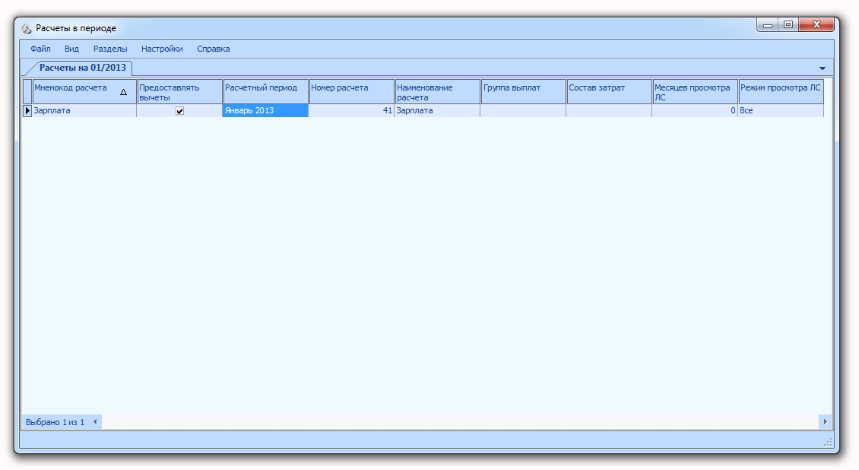Click the empty Состав затрат cell for Зарплата

click(609, 110)
